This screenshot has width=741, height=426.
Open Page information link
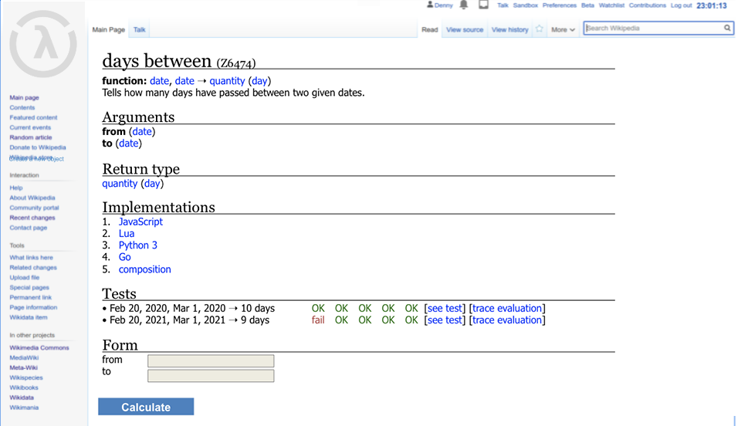[x=33, y=307]
